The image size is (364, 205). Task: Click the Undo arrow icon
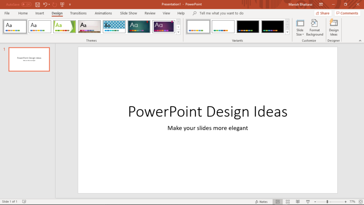tap(45, 5)
